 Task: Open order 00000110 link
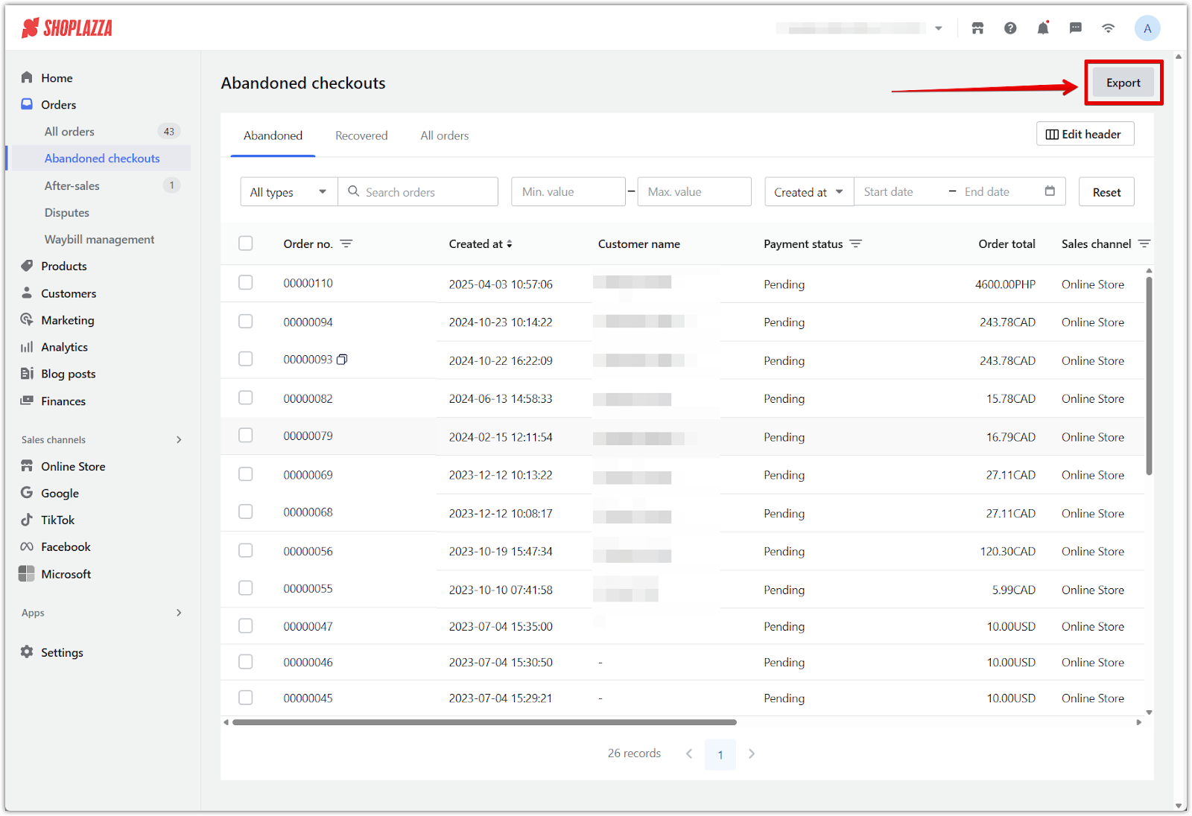(308, 283)
